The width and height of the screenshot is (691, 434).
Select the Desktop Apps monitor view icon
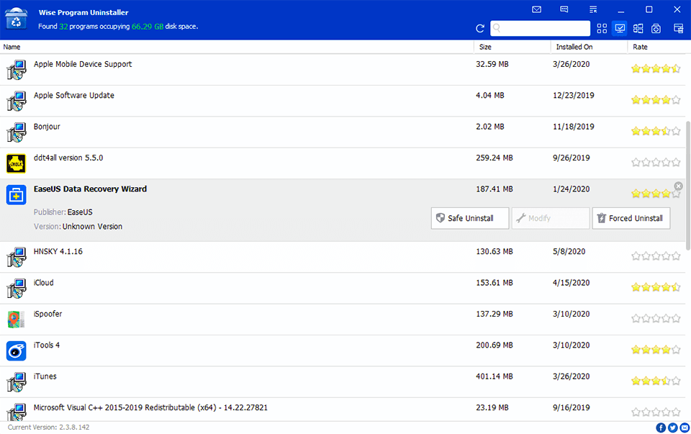[x=620, y=29]
